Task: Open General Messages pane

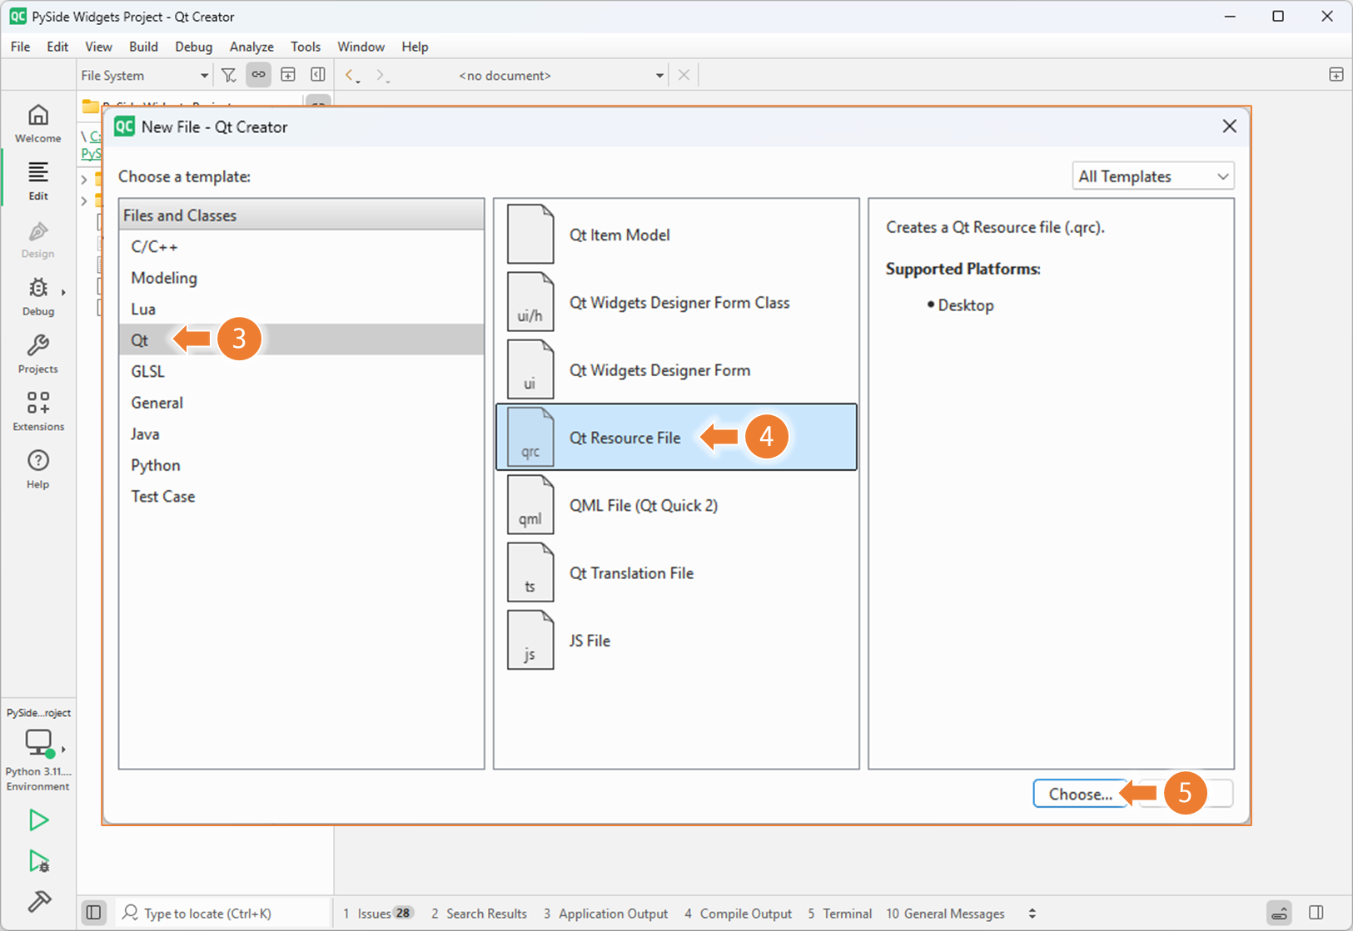Action: 945,913
